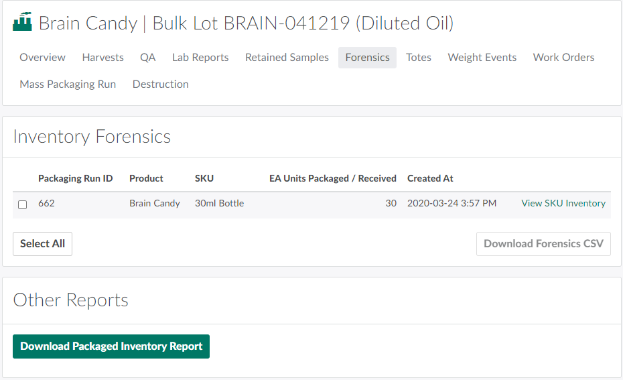Open the Mass Packaging Run tab
The height and width of the screenshot is (380, 623).
click(x=68, y=84)
